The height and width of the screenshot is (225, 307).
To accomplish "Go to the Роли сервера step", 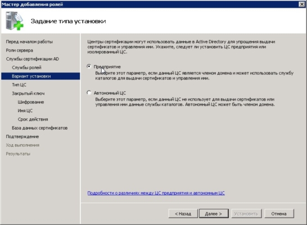I will point(19,50).
